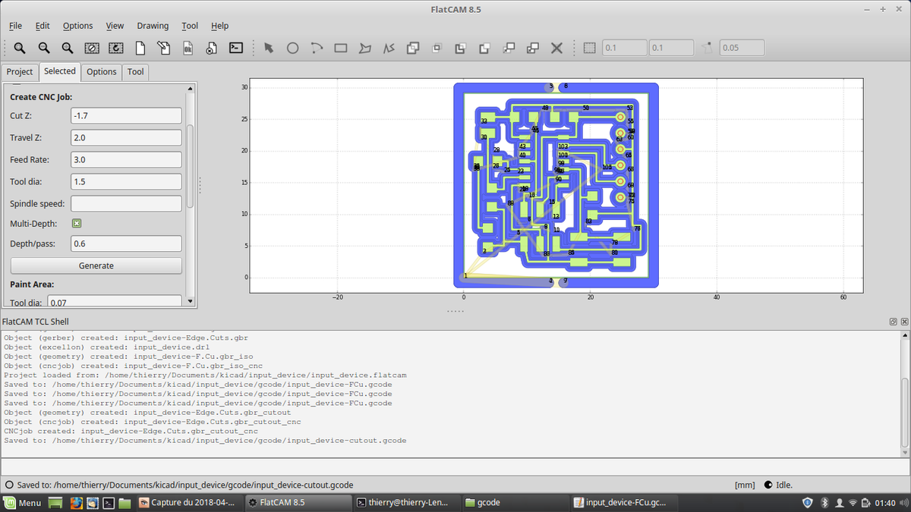Click the Polygon Union icon

tap(413, 48)
